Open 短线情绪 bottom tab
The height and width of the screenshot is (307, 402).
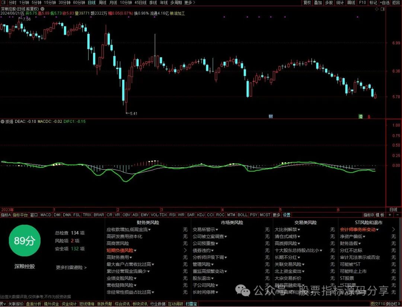(x=87, y=304)
